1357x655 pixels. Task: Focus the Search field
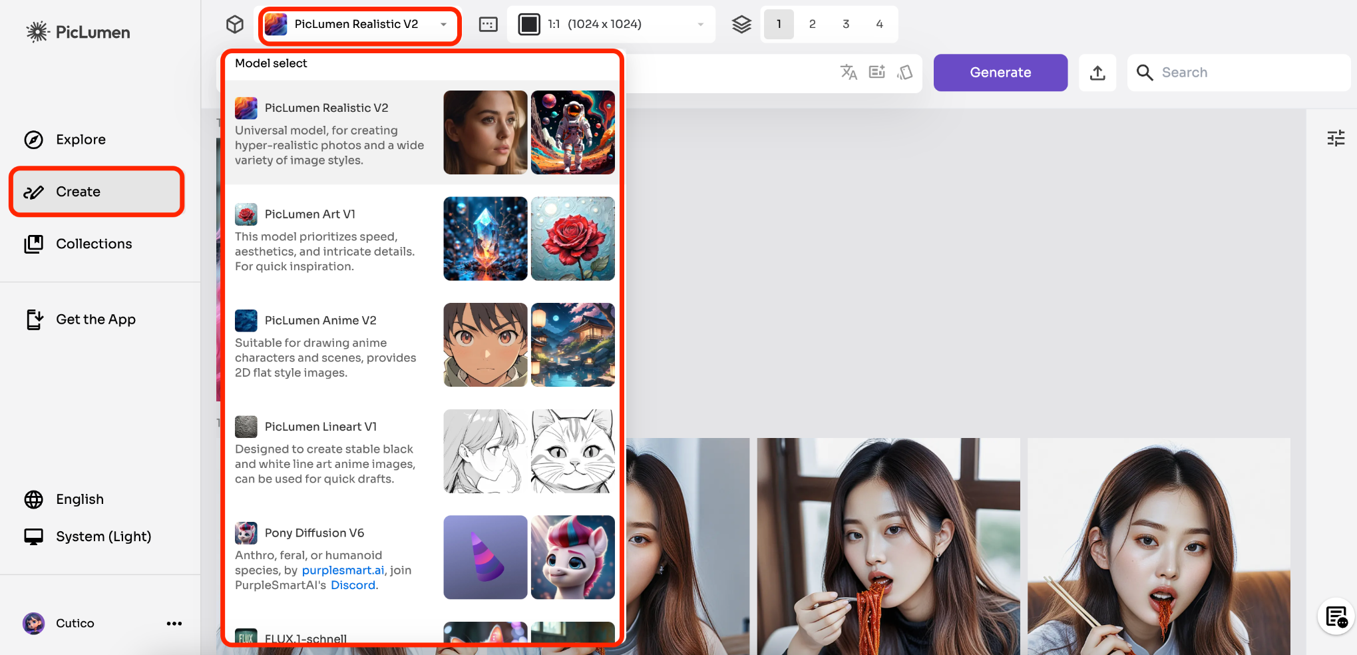click(1239, 73)
